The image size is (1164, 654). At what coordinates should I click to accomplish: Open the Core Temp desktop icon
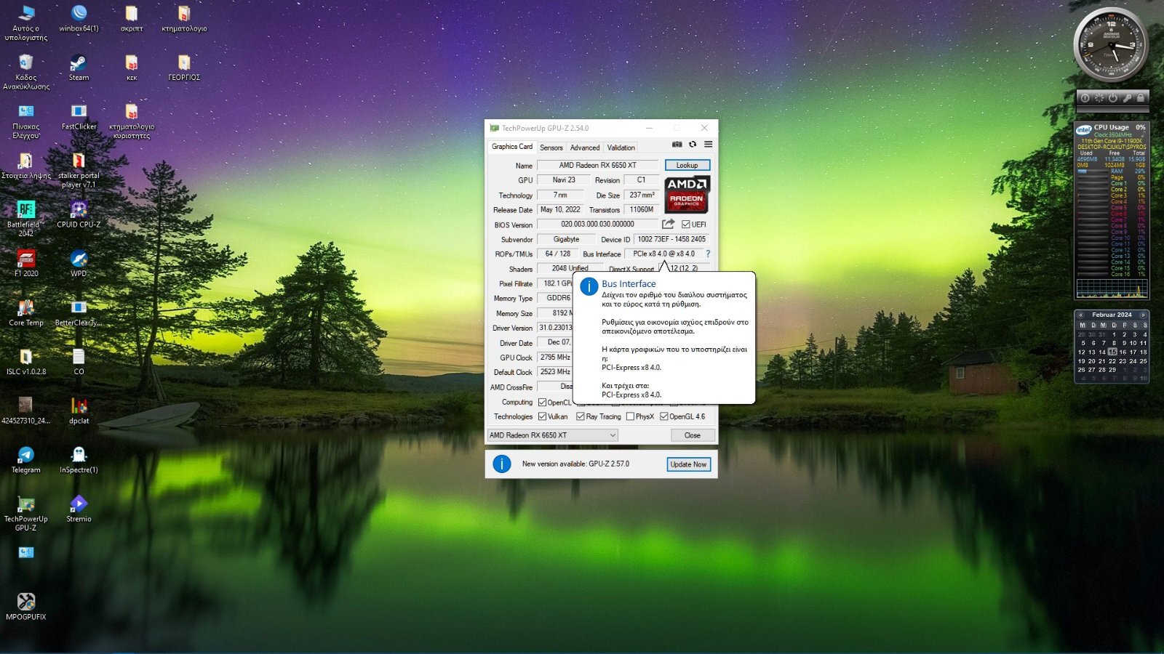26,313
